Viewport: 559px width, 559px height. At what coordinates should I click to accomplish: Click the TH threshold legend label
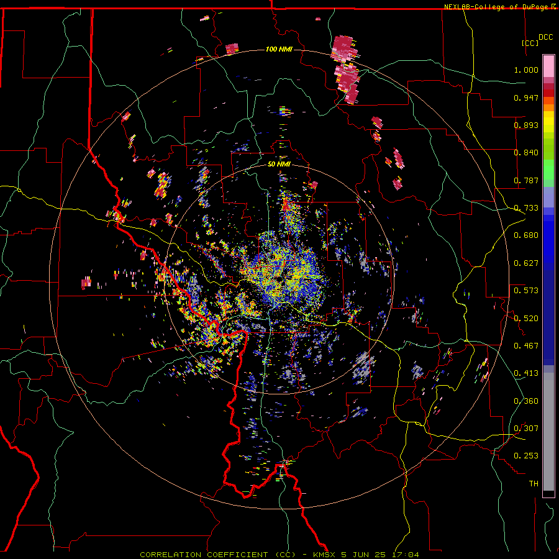click(534, 484)
